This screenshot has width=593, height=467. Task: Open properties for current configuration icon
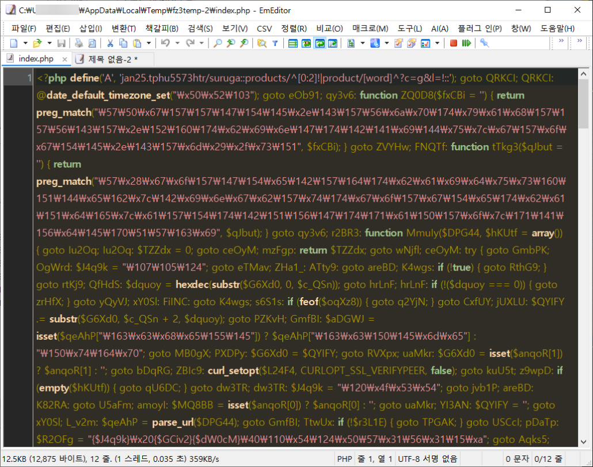(398, 43)
